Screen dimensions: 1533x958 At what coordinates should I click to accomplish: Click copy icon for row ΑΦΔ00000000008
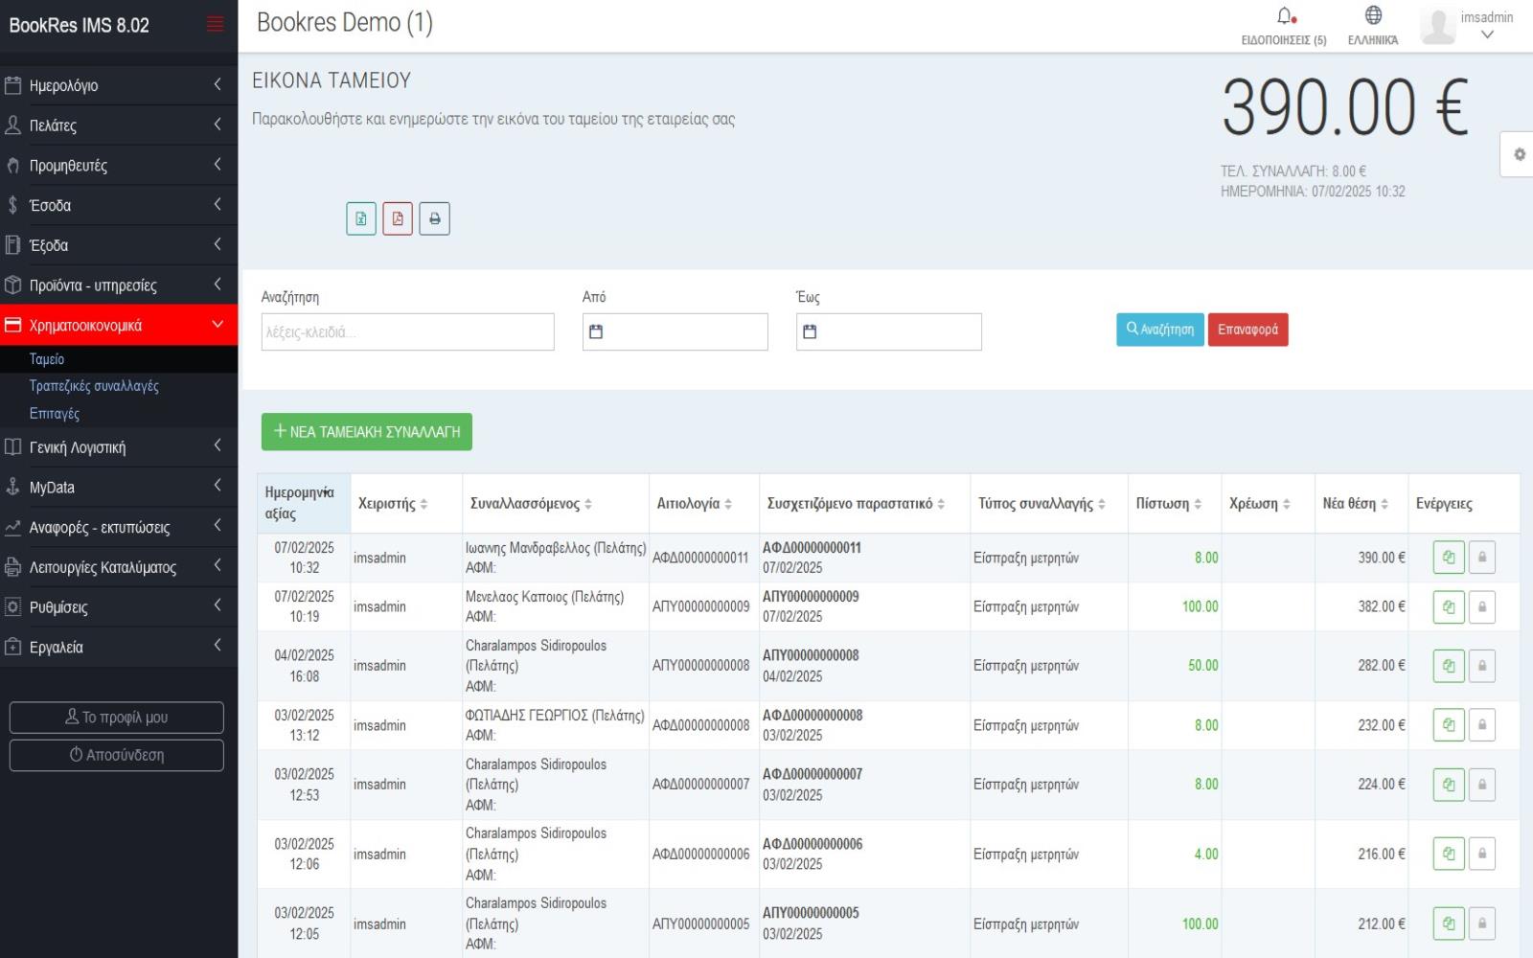point(1449,725)
